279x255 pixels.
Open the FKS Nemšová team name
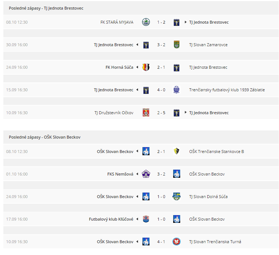[120, 174]
